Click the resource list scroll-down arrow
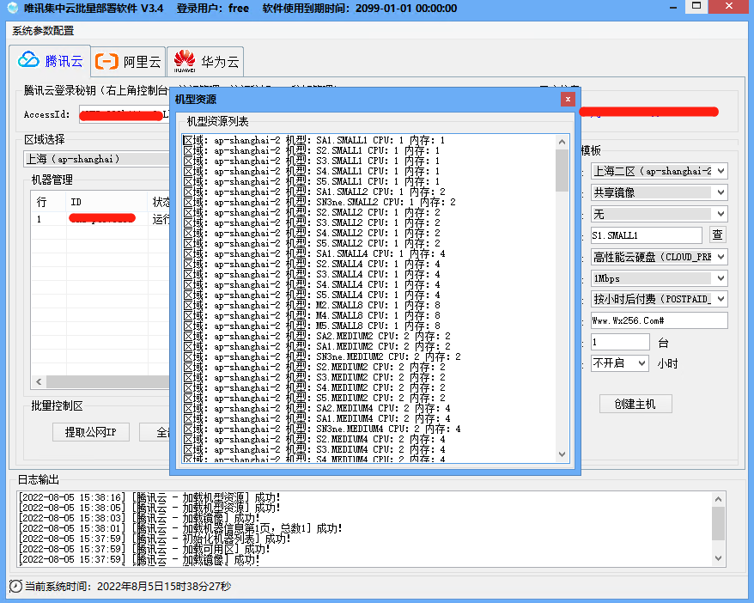This screenshot has height=603, width=754. (x=562, y=454)
